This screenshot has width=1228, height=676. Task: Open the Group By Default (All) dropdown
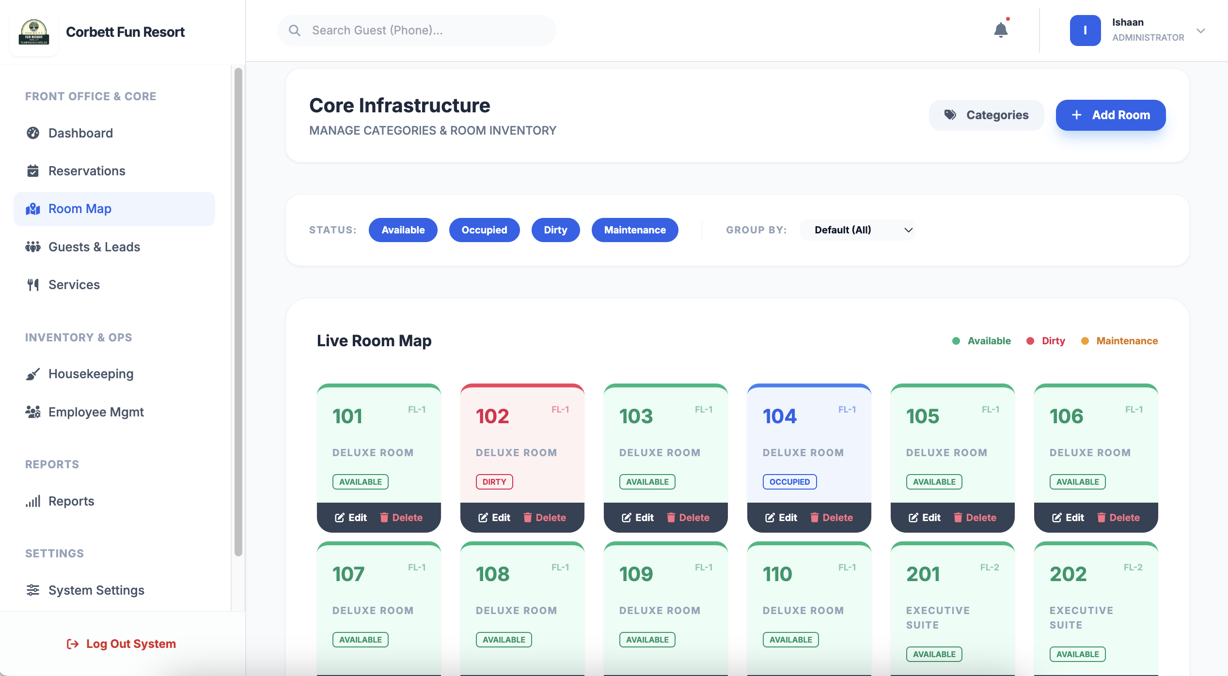[x=858, y=230]
